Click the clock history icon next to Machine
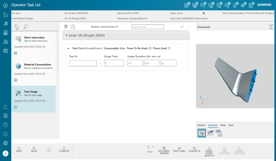 click(73, 27)
